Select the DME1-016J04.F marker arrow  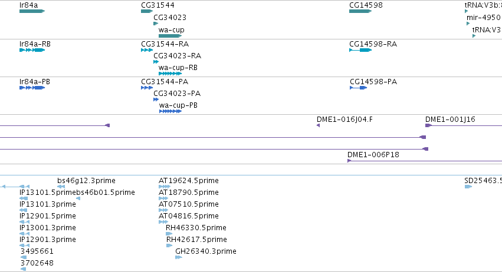point(318,125)
